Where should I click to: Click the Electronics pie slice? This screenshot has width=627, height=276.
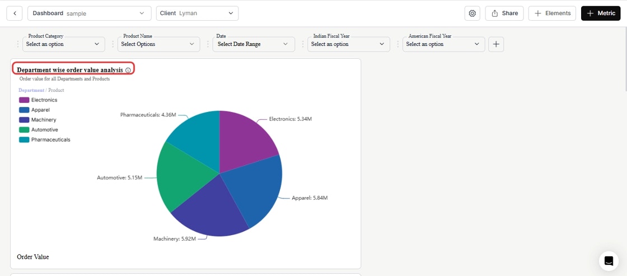[244, 140]
